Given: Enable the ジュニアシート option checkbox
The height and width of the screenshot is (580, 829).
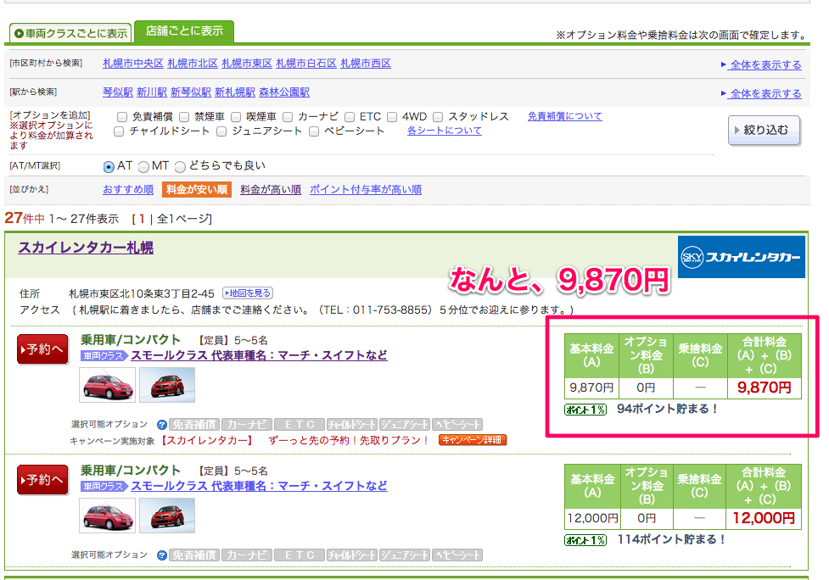Looking at the screenshot, I should click(221, 131).
